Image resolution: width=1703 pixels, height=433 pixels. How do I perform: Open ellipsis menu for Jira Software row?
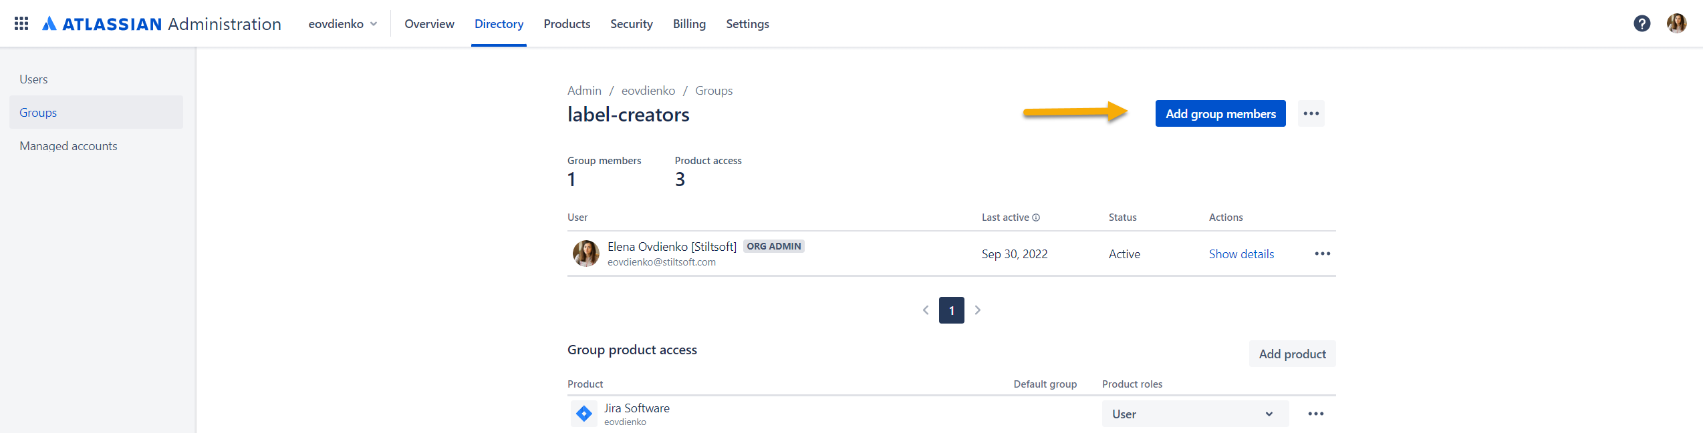pos(1315,414)
